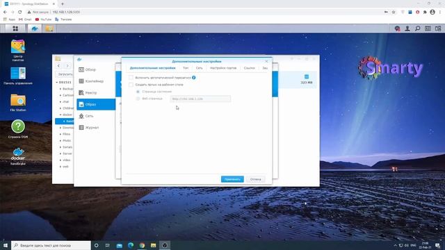The width and height of the screenshot is (445, 250).
Task: Open the DSM main menu grid icon
Action: pyautogui.click(x=15, y=28)
